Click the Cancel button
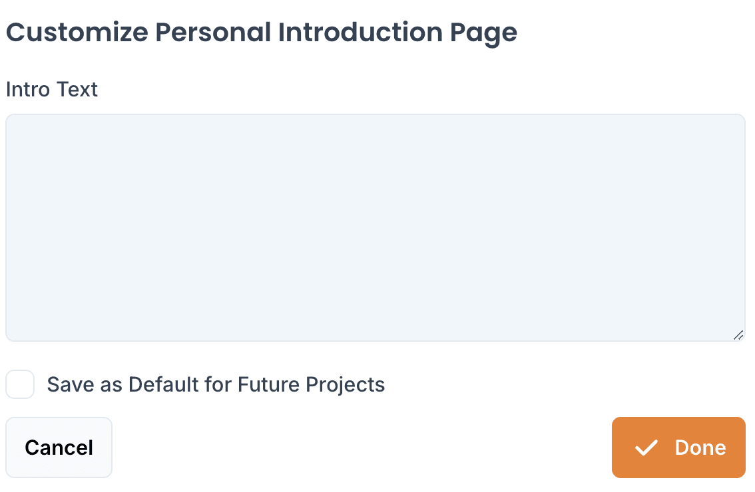 (x=59, y=447)
